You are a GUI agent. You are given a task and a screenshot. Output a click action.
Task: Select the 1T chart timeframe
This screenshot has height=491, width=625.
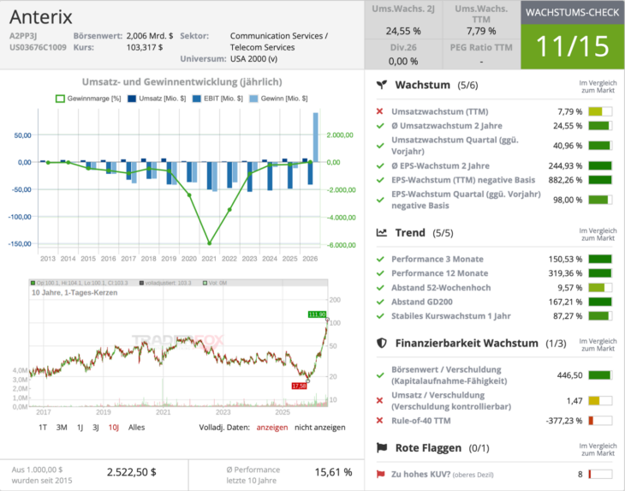(43, 428)
